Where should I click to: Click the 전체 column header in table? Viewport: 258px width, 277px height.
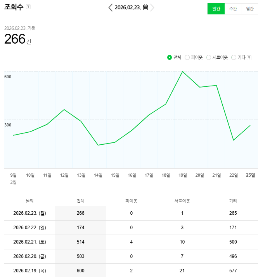81,201
